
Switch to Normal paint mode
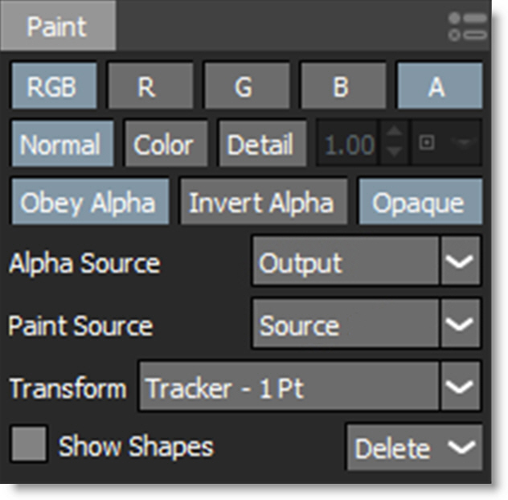click(61, 145)
